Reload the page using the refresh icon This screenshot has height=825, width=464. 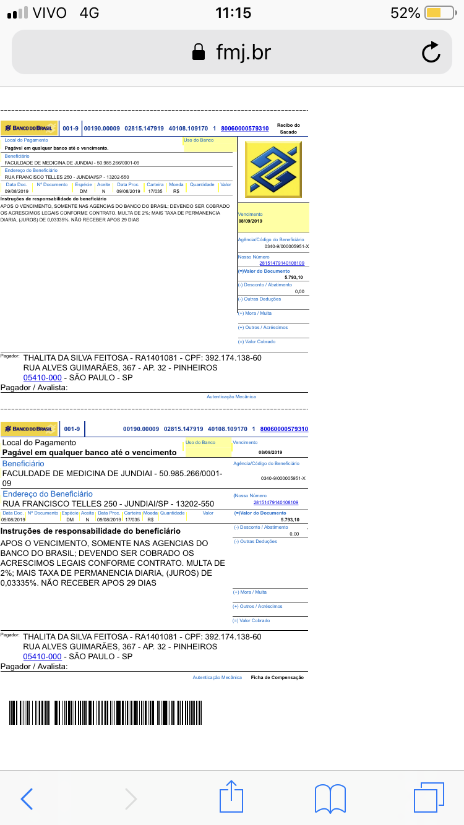coord(431,53)
